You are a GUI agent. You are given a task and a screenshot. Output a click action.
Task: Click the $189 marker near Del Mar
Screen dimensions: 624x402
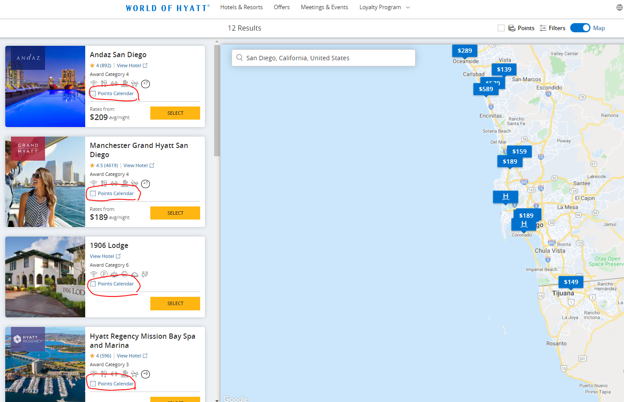coord(510,161)
